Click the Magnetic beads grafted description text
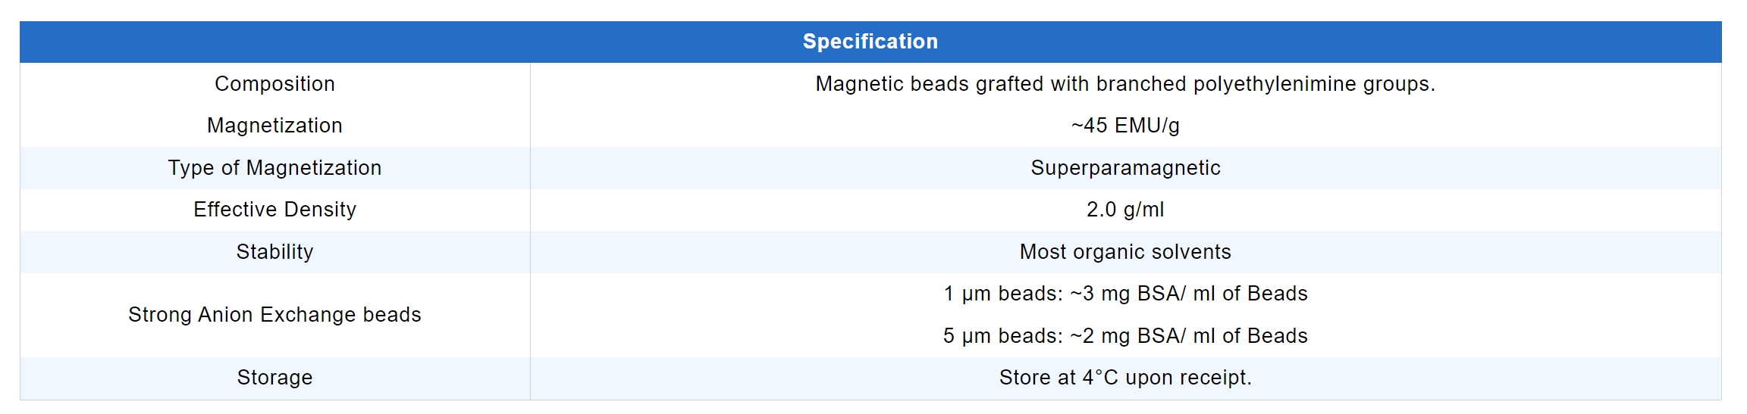1747x414 pixels. click(1124, 84)
